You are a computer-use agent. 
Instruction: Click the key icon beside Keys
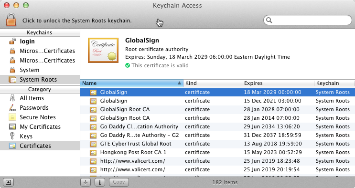[12, 136]
